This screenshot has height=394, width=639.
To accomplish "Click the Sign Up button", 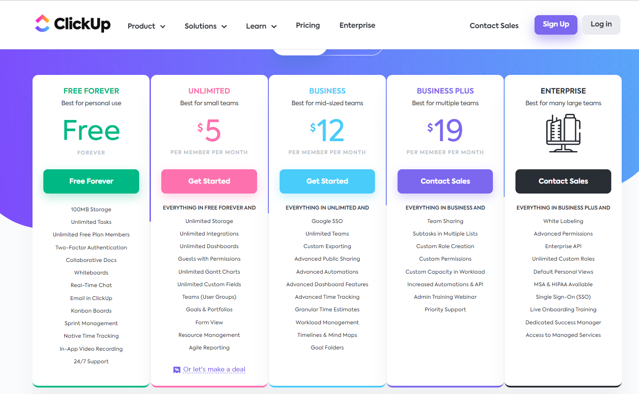I will [x=556, y=25].
